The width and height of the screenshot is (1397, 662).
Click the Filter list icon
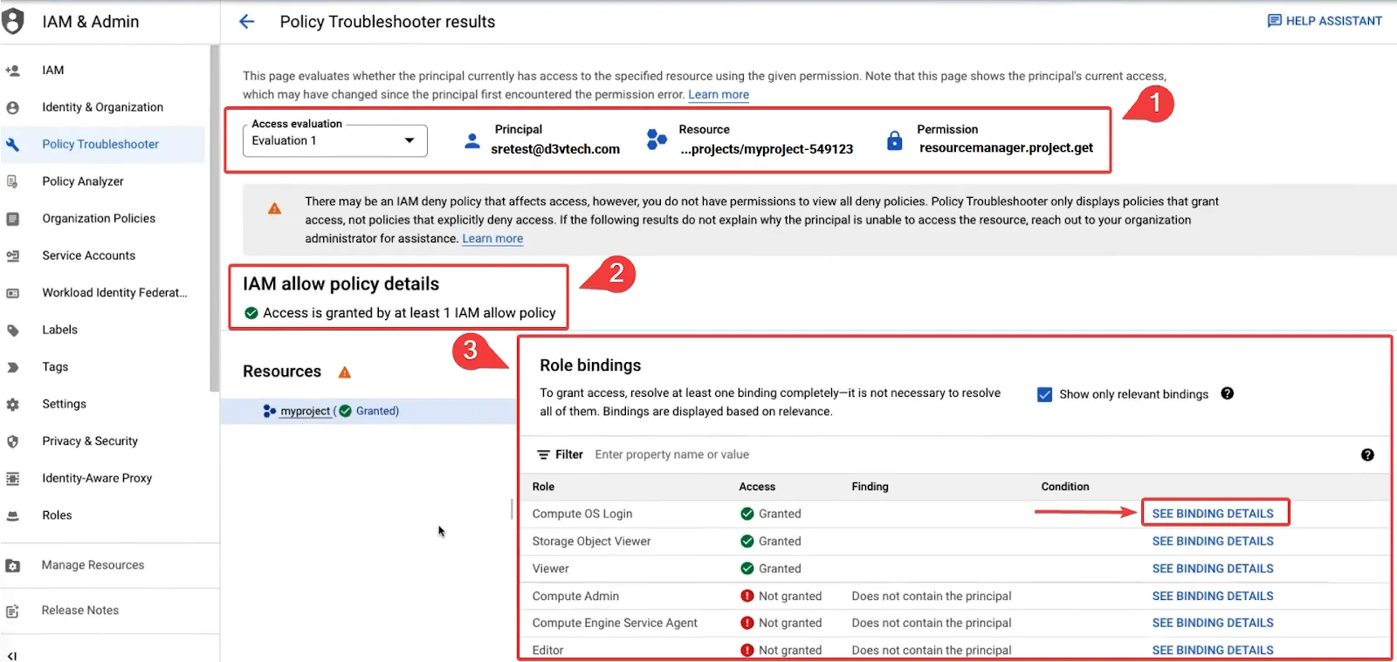coord(543,454)
